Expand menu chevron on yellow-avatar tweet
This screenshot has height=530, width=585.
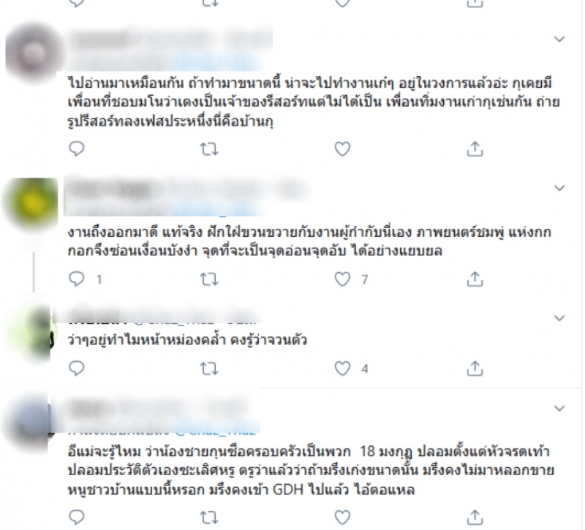tap(559, 188)
